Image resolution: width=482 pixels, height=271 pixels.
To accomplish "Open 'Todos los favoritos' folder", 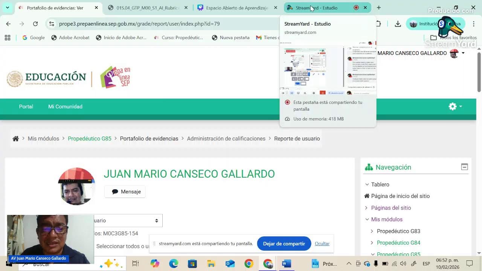I will coord(453,38).
